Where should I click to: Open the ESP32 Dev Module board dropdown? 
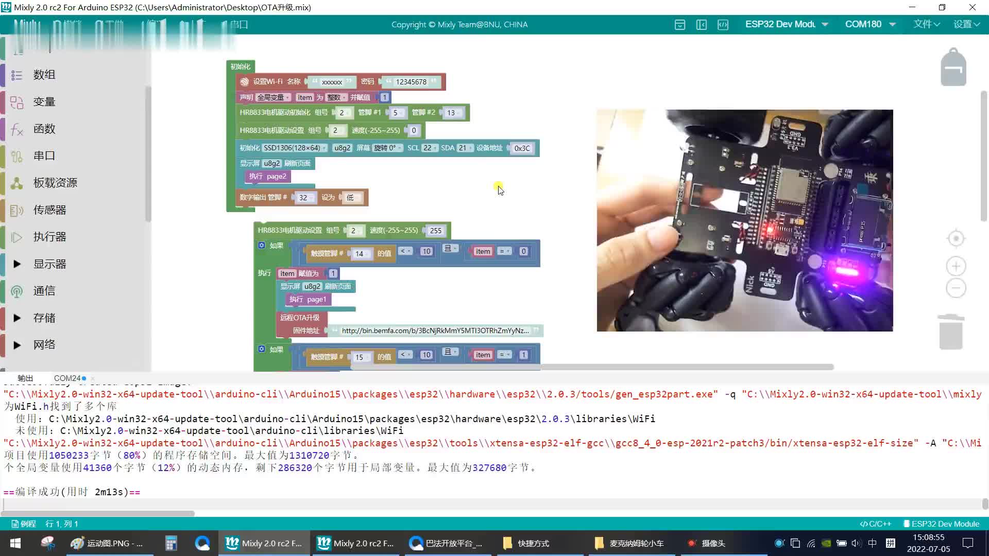tap(786, 24)
